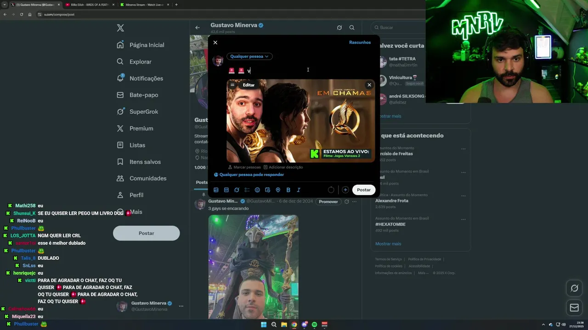
Task: Remove the attached image from the post
Action: (369, 85)
